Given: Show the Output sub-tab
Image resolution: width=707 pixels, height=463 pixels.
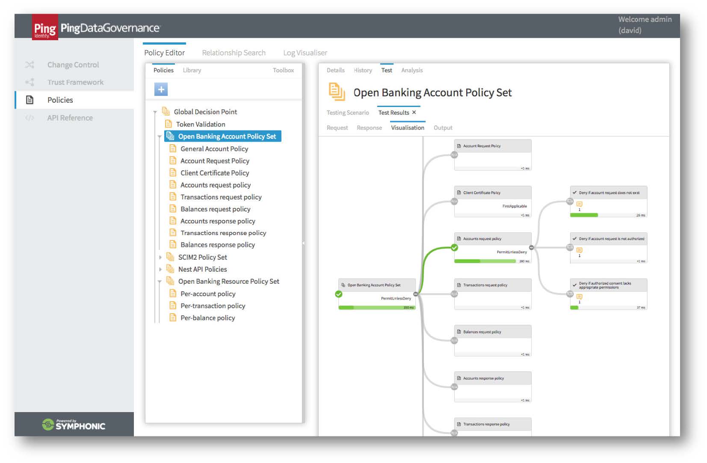Looking at the screenshot, I should [x=443, y=128].
